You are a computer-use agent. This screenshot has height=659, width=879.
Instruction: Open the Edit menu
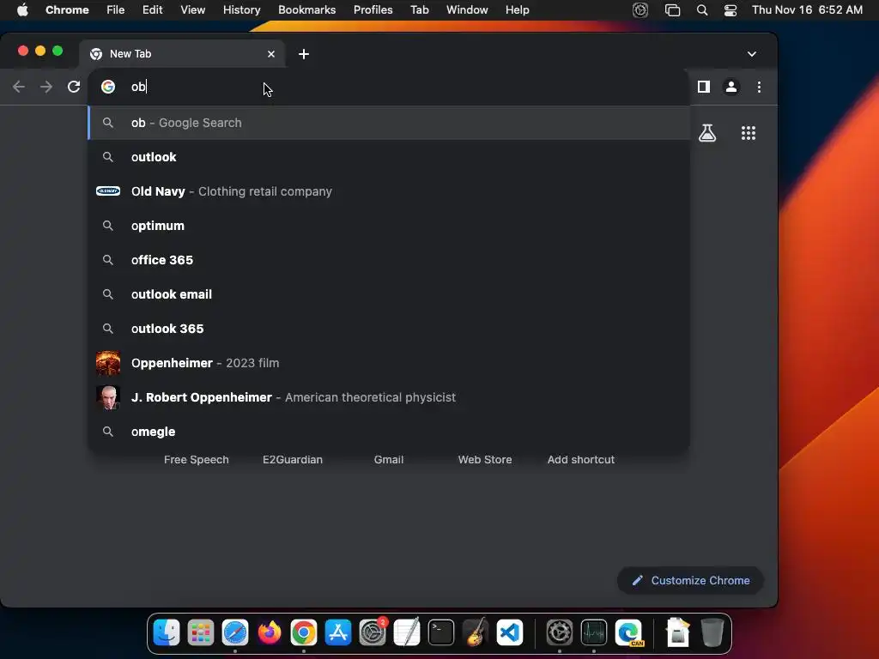[153, 9]
